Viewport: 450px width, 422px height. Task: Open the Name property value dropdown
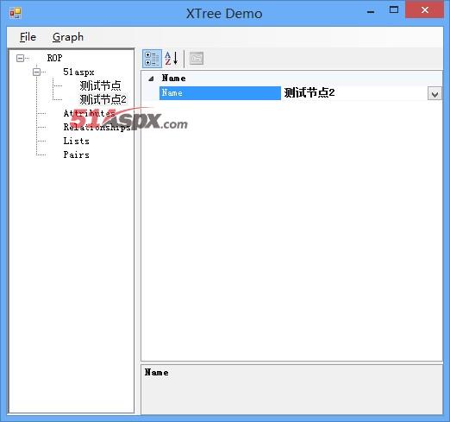434,93
